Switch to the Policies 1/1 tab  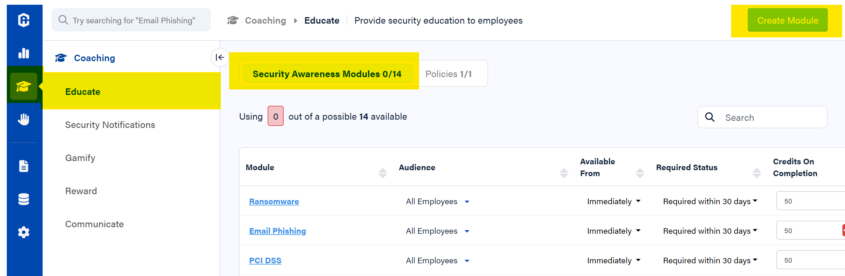(x=448, y=73)
